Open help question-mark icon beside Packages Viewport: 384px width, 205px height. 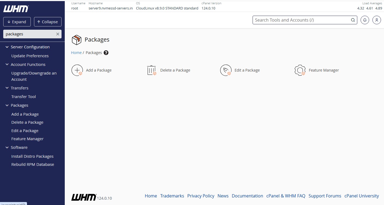106,53
